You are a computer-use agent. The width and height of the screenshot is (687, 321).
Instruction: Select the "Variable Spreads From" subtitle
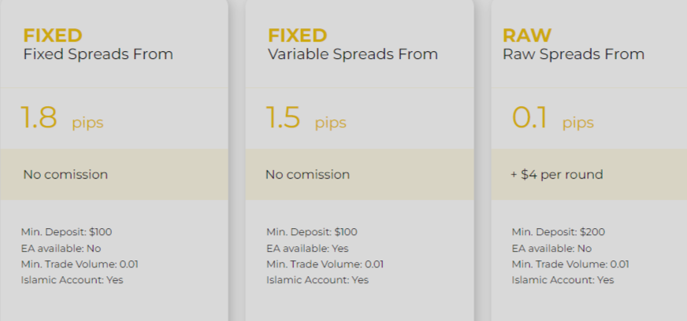click(x=352, y=54)
